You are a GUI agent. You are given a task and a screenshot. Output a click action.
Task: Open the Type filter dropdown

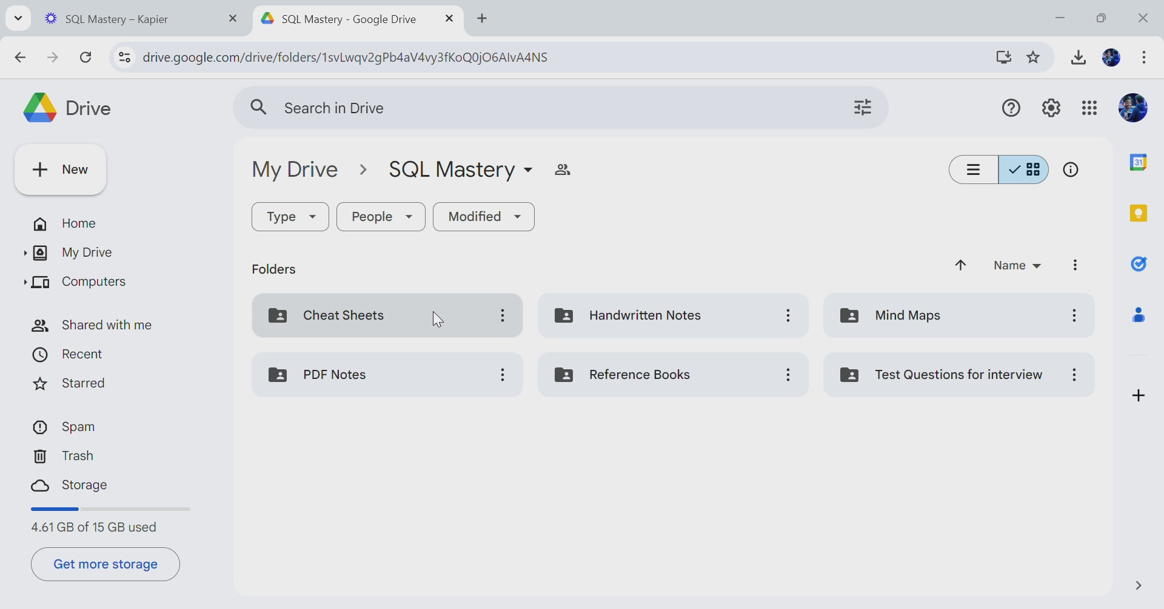tap(290, 217)
